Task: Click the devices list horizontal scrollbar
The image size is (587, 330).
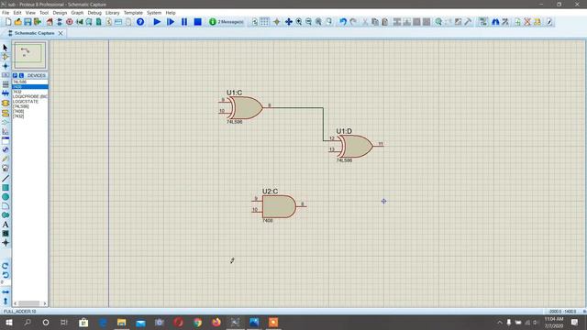Action: click(x=29, y=303)
